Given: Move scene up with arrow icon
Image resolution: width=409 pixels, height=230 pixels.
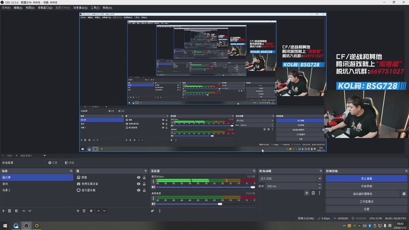Looking at the screenshot, I should coord(24,211).
